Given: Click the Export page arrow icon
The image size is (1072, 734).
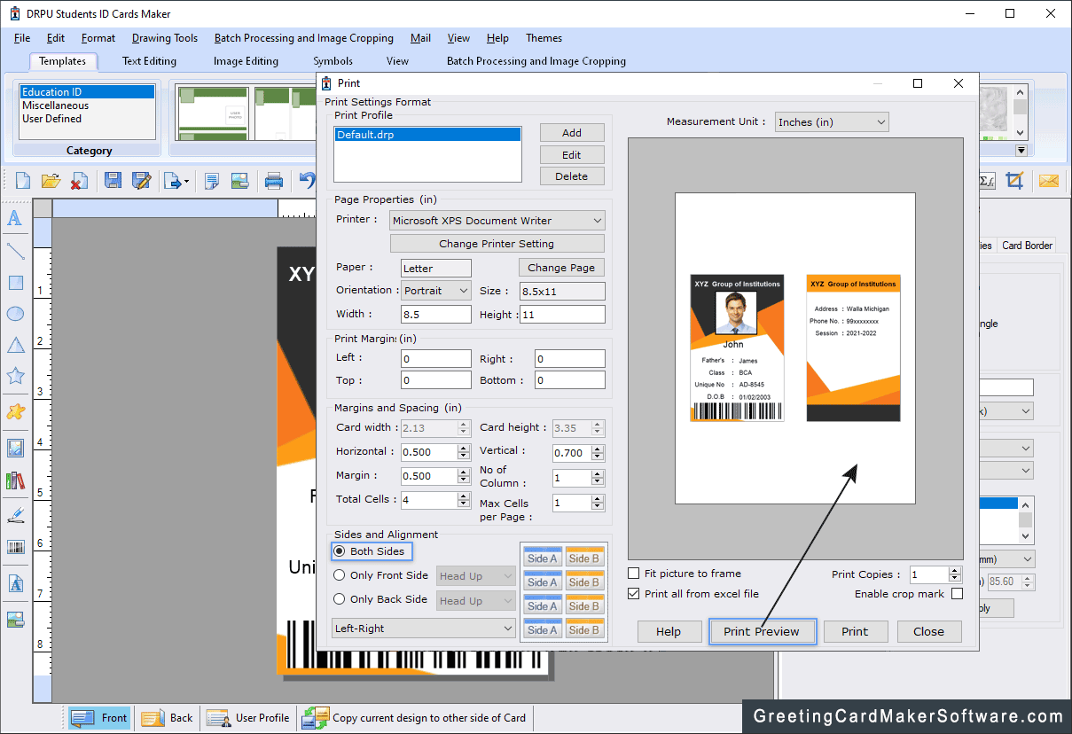Looking at the screenshot, I should point(175,181).
